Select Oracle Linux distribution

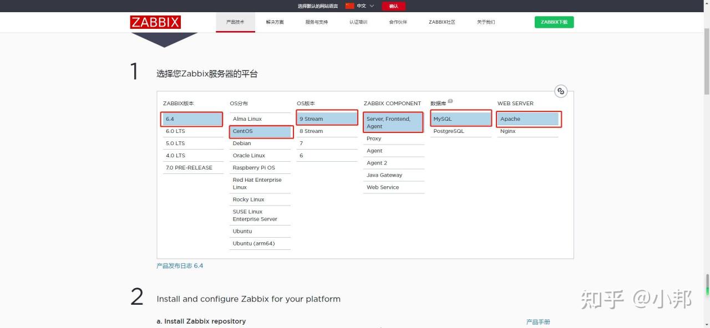click(x=260, y=156)
